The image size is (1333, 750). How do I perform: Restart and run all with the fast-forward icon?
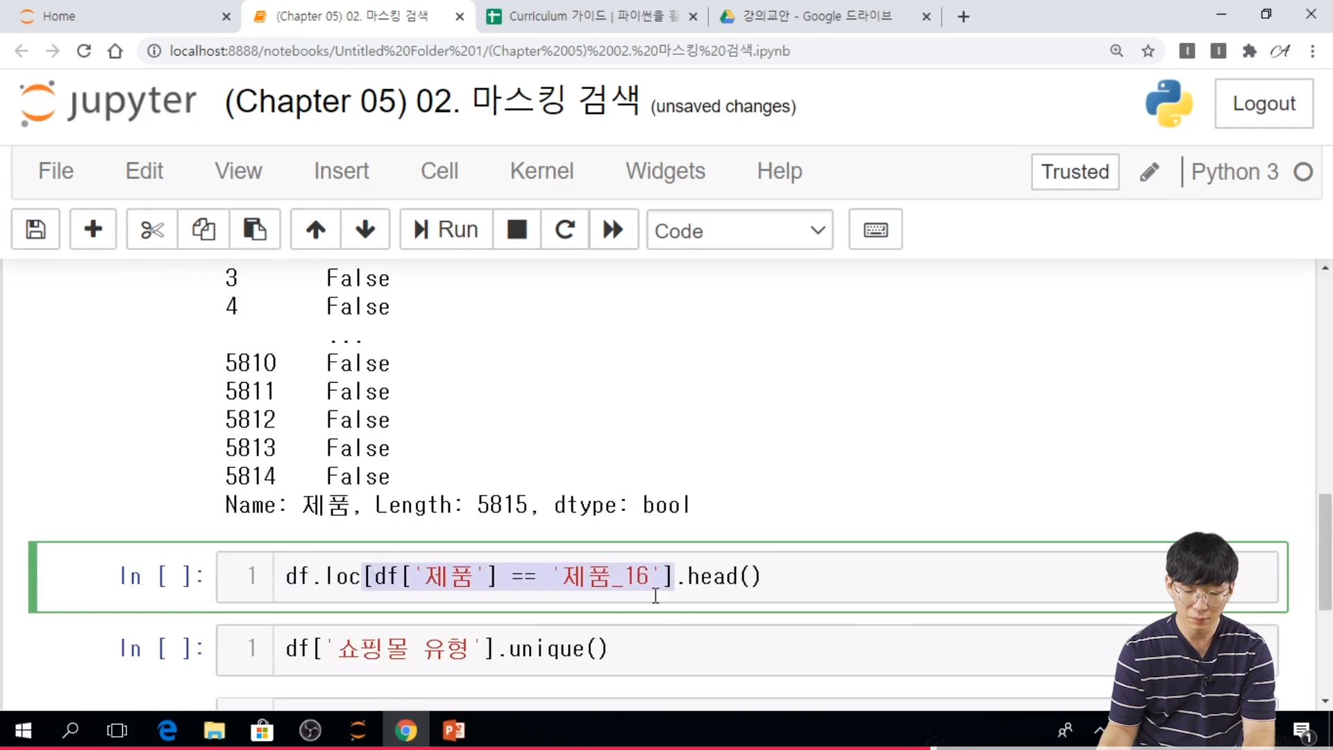click(x=613, y=229)
